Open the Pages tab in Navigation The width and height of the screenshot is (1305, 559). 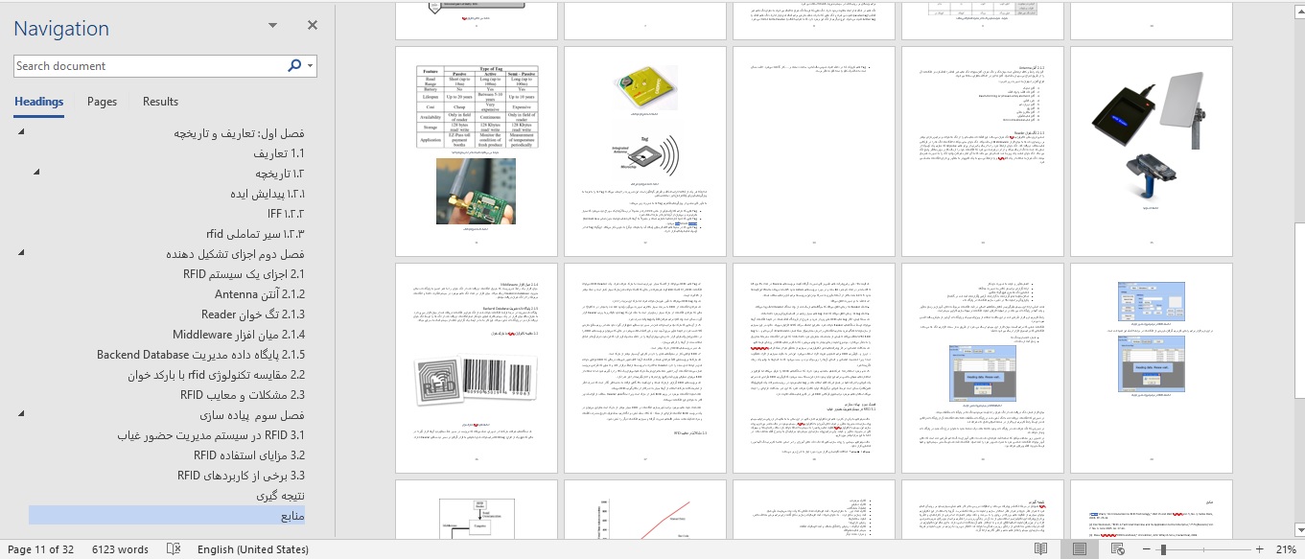click(x=102, y=102)
